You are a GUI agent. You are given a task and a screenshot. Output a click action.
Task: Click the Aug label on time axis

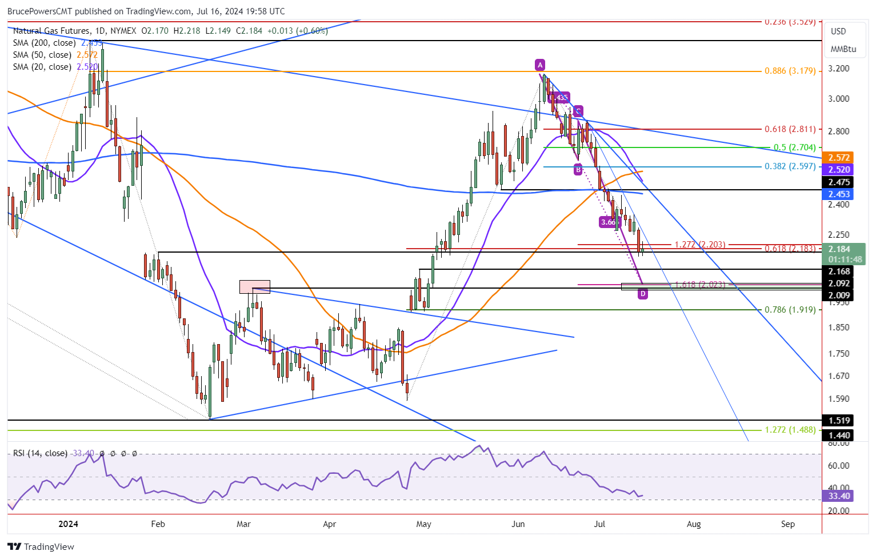coord(693,524)
